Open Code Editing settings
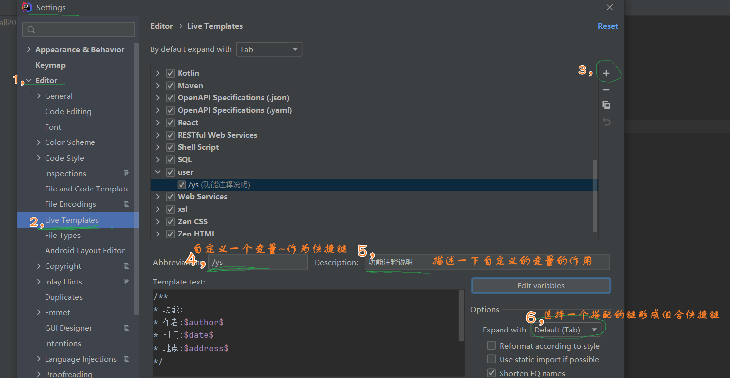730x378 pixels. [68, 112]
